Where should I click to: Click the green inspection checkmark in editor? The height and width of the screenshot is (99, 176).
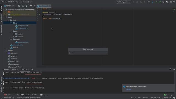coord(174,9)
